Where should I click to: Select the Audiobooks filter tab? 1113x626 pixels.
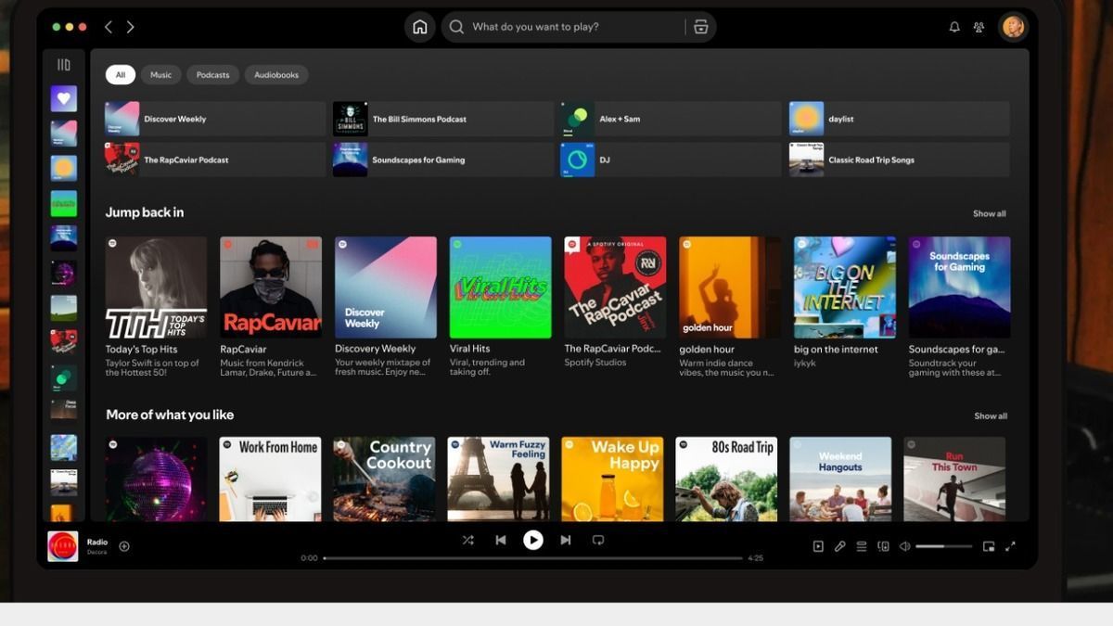coord(276,75)
